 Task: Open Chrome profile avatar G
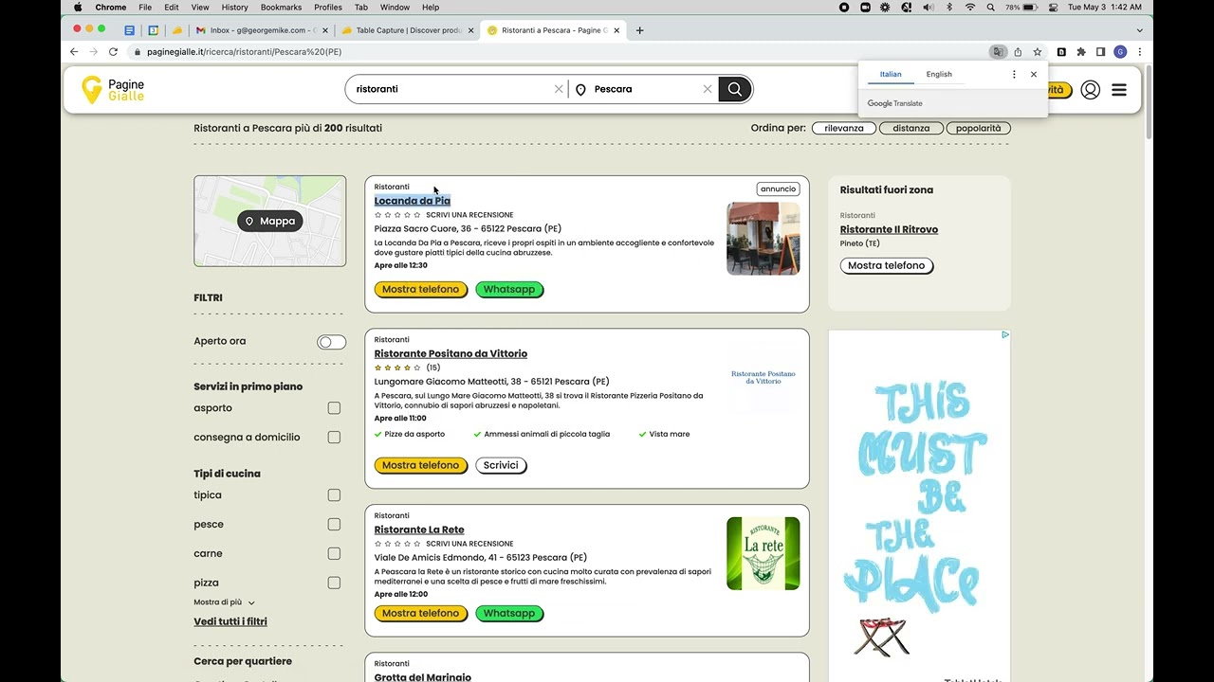(1120, 52)
